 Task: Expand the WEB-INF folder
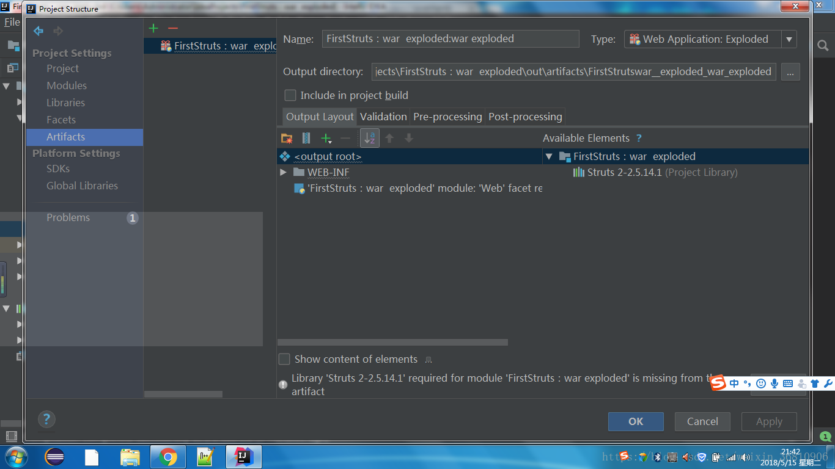[x=283, y=172]
